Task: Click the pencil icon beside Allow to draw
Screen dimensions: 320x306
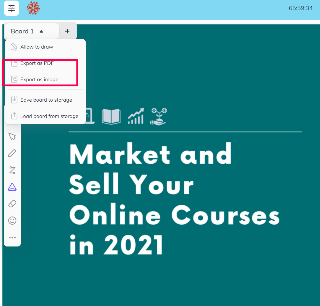Action: point(14,47)
